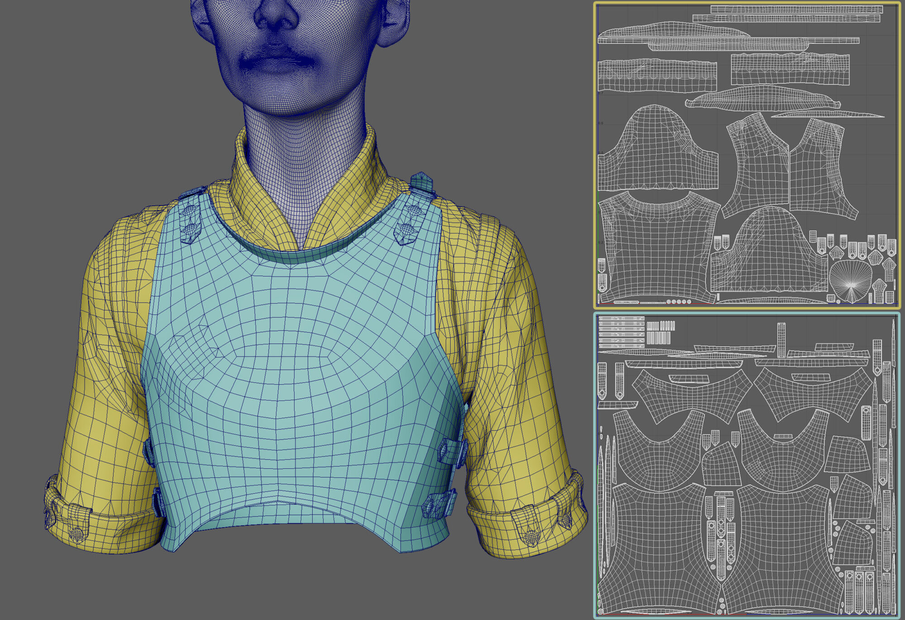This screenshot has height=620, width=905.
Task: Click the topmost long strip in yellow UV panel
Action: (x=796, y=10)
